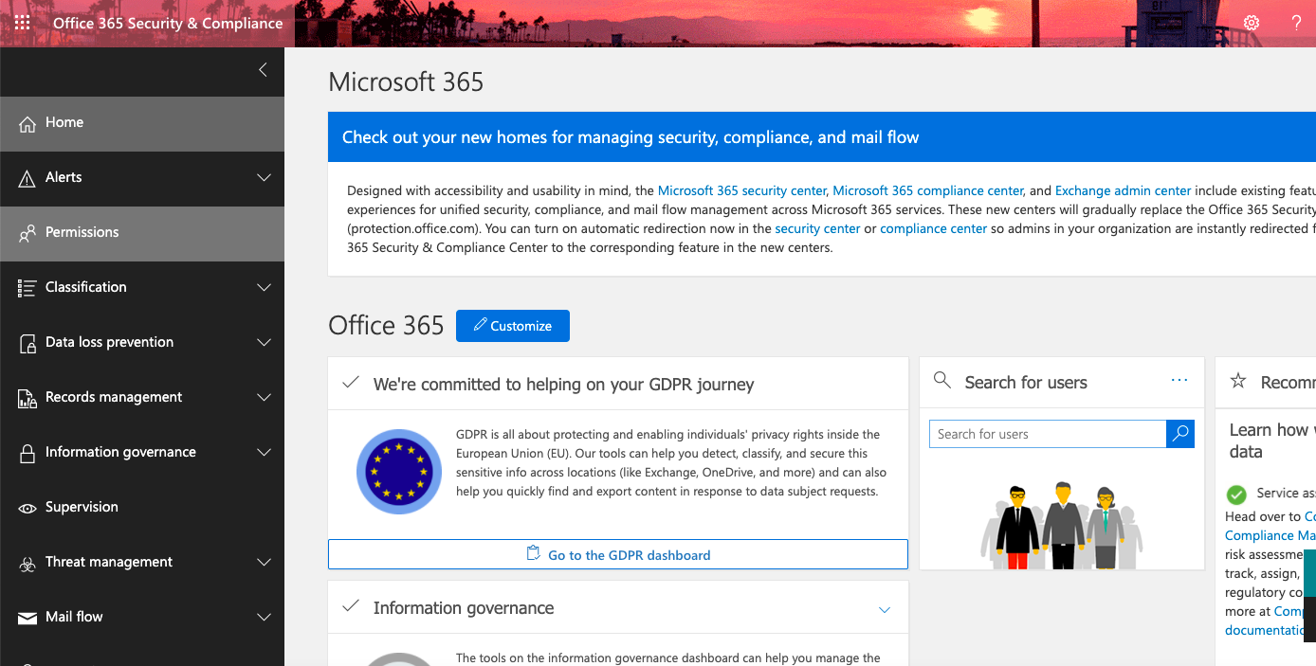Click the Records management chart icon
The width and height of the screenshot is (1316, 666).
(27, 398)
